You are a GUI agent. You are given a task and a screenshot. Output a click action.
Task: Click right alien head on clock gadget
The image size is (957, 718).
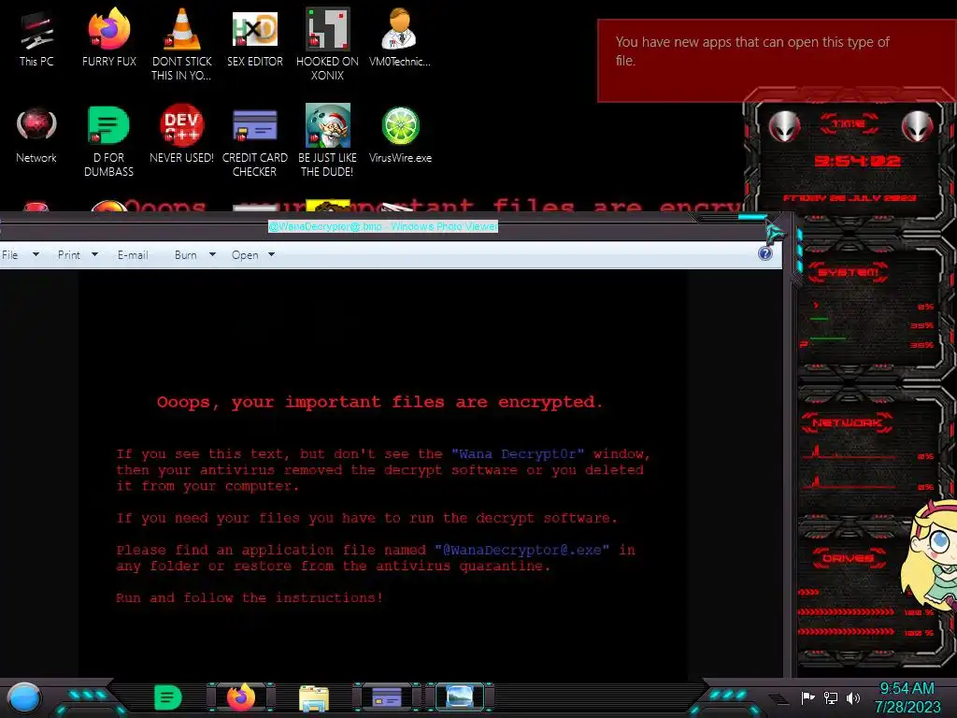[x=918, y=126]
